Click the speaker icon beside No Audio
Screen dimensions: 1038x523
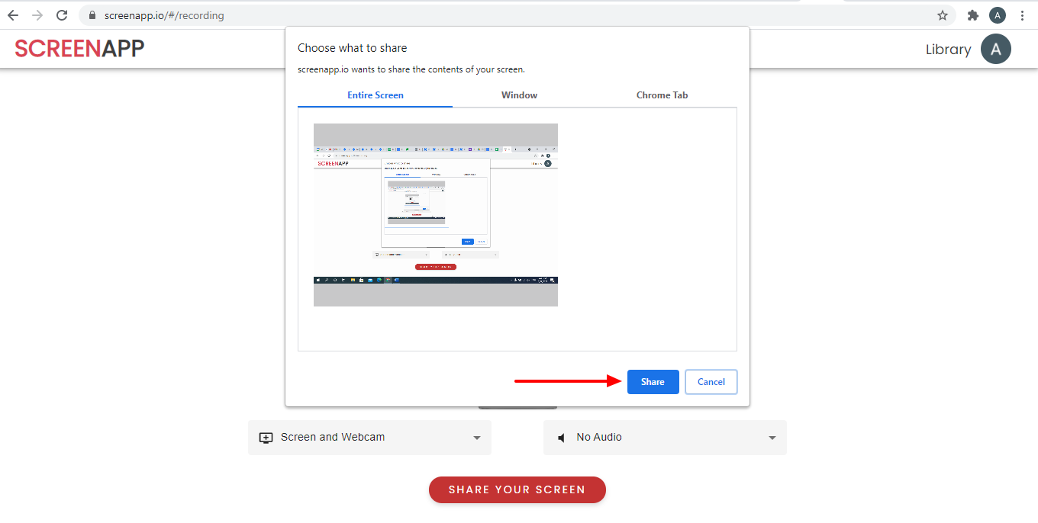562,438
